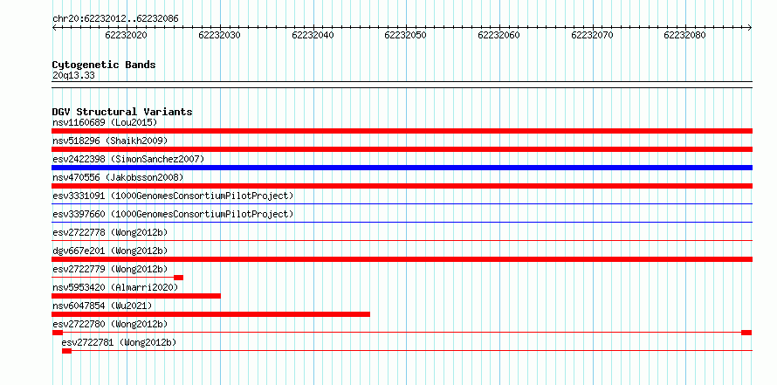Click ruler position 62232080
The height and width of the screenshot is (385, 777).
click(685, 35)
